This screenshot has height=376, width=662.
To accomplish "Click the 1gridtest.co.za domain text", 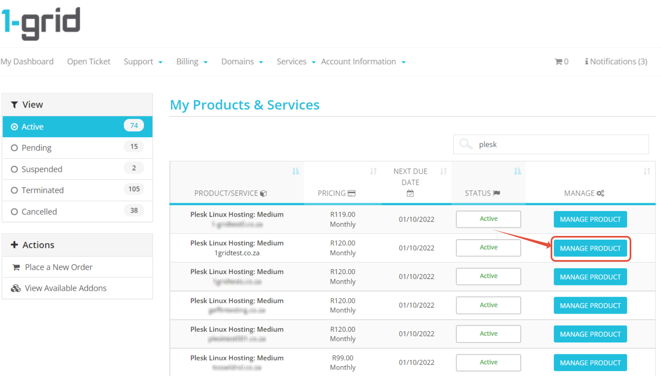I will click(x=237, y=253).
